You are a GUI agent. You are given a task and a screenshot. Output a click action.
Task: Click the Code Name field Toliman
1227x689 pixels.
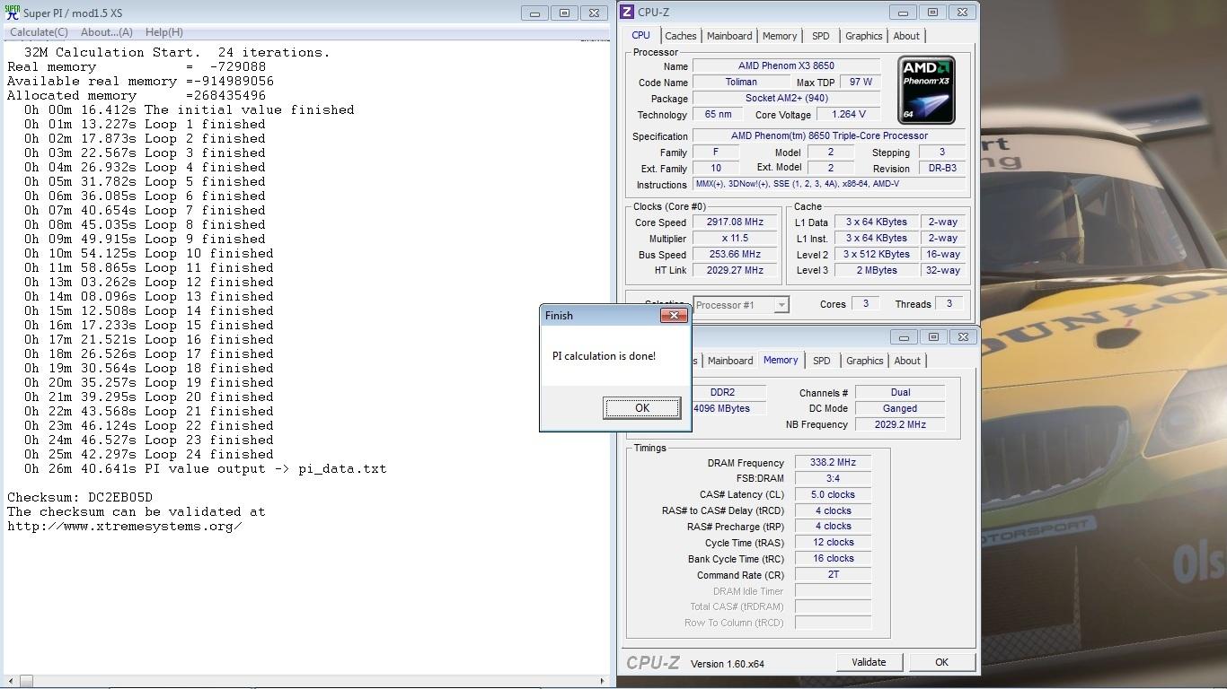tap(741, 83)
